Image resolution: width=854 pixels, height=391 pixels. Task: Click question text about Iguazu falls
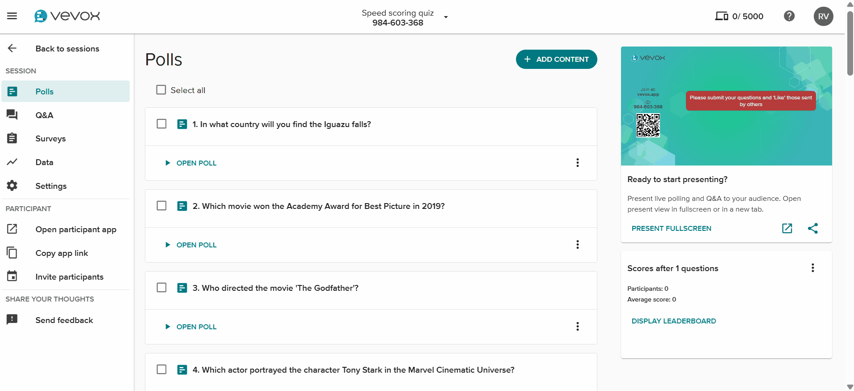[x=282, y=124]
